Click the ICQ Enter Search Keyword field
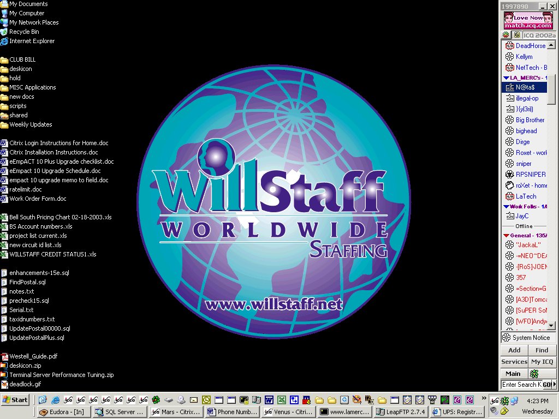This screenshot has width=559, height=419. tap(521, 385)
